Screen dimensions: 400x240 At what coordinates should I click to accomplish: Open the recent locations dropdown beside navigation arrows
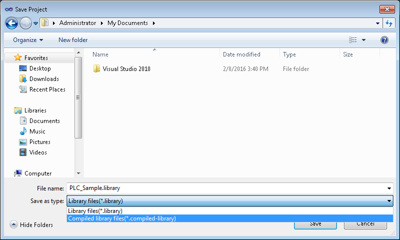[35, 23]
